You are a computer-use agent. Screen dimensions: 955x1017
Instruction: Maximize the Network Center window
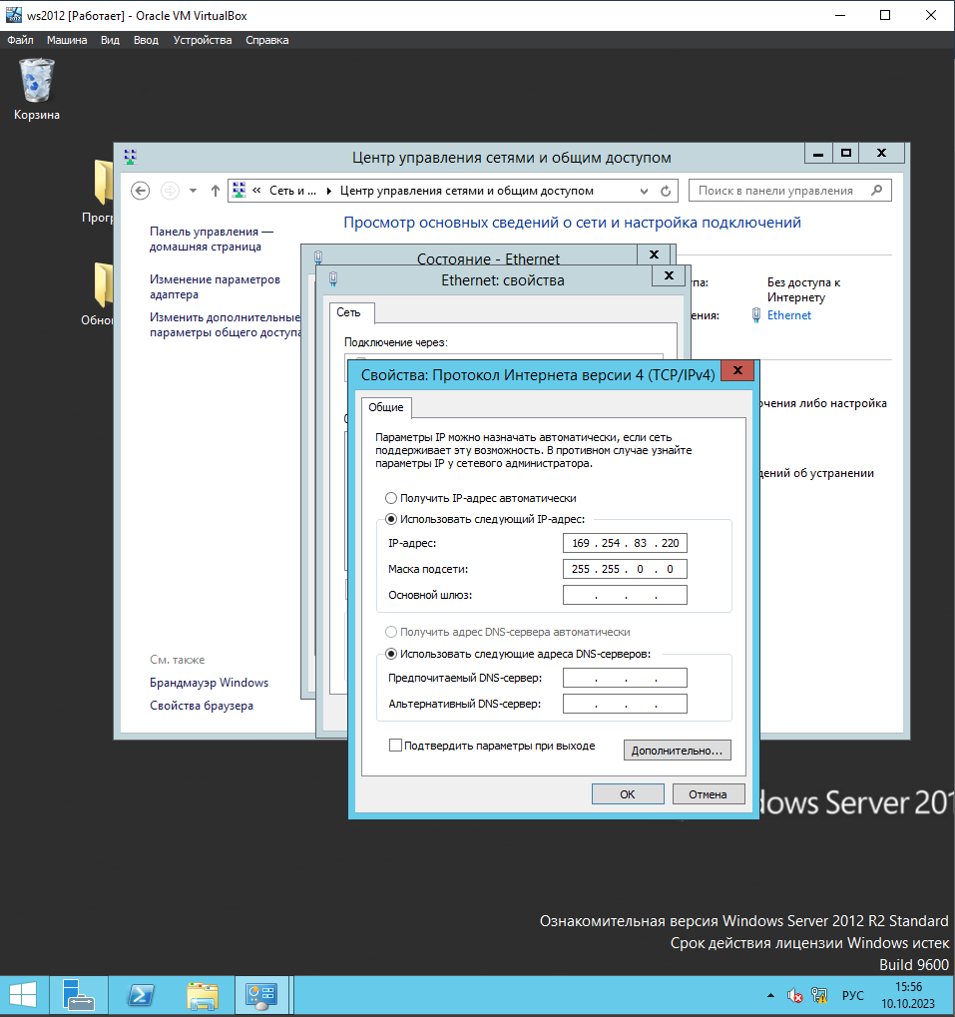click(x=846, y=153)
